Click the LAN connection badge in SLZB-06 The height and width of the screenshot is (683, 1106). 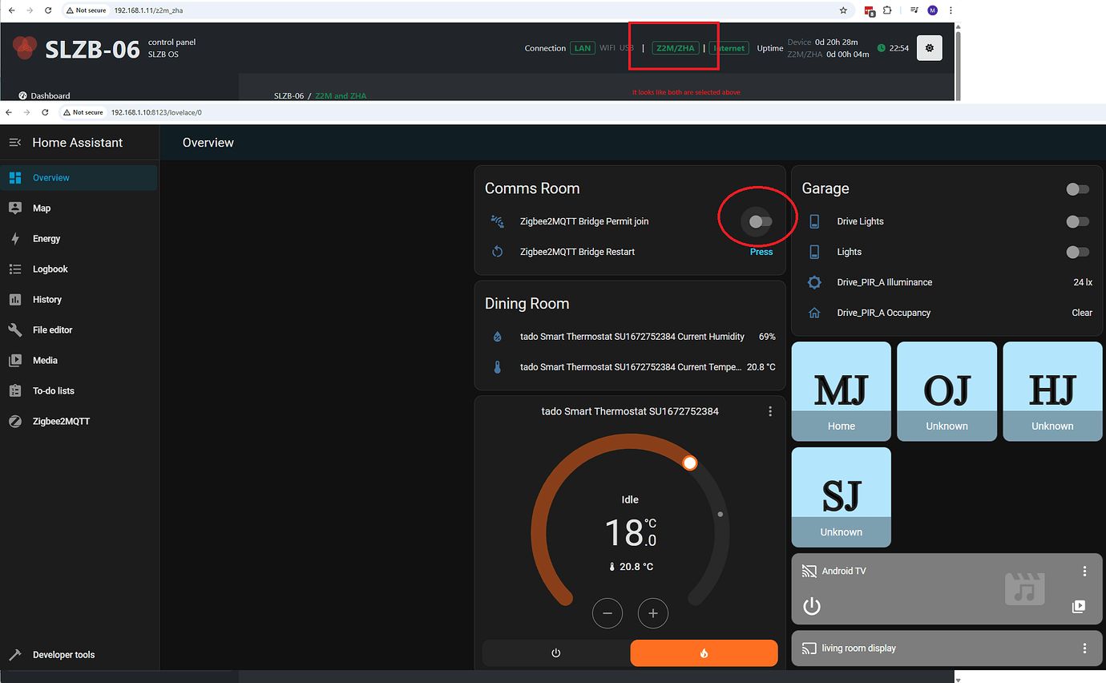[583, 48]
